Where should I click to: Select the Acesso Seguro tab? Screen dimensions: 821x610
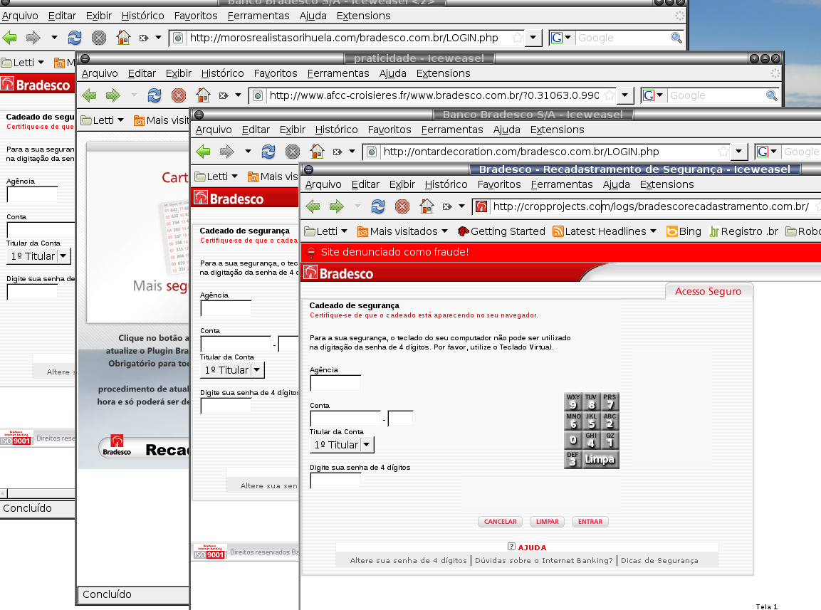708,291
